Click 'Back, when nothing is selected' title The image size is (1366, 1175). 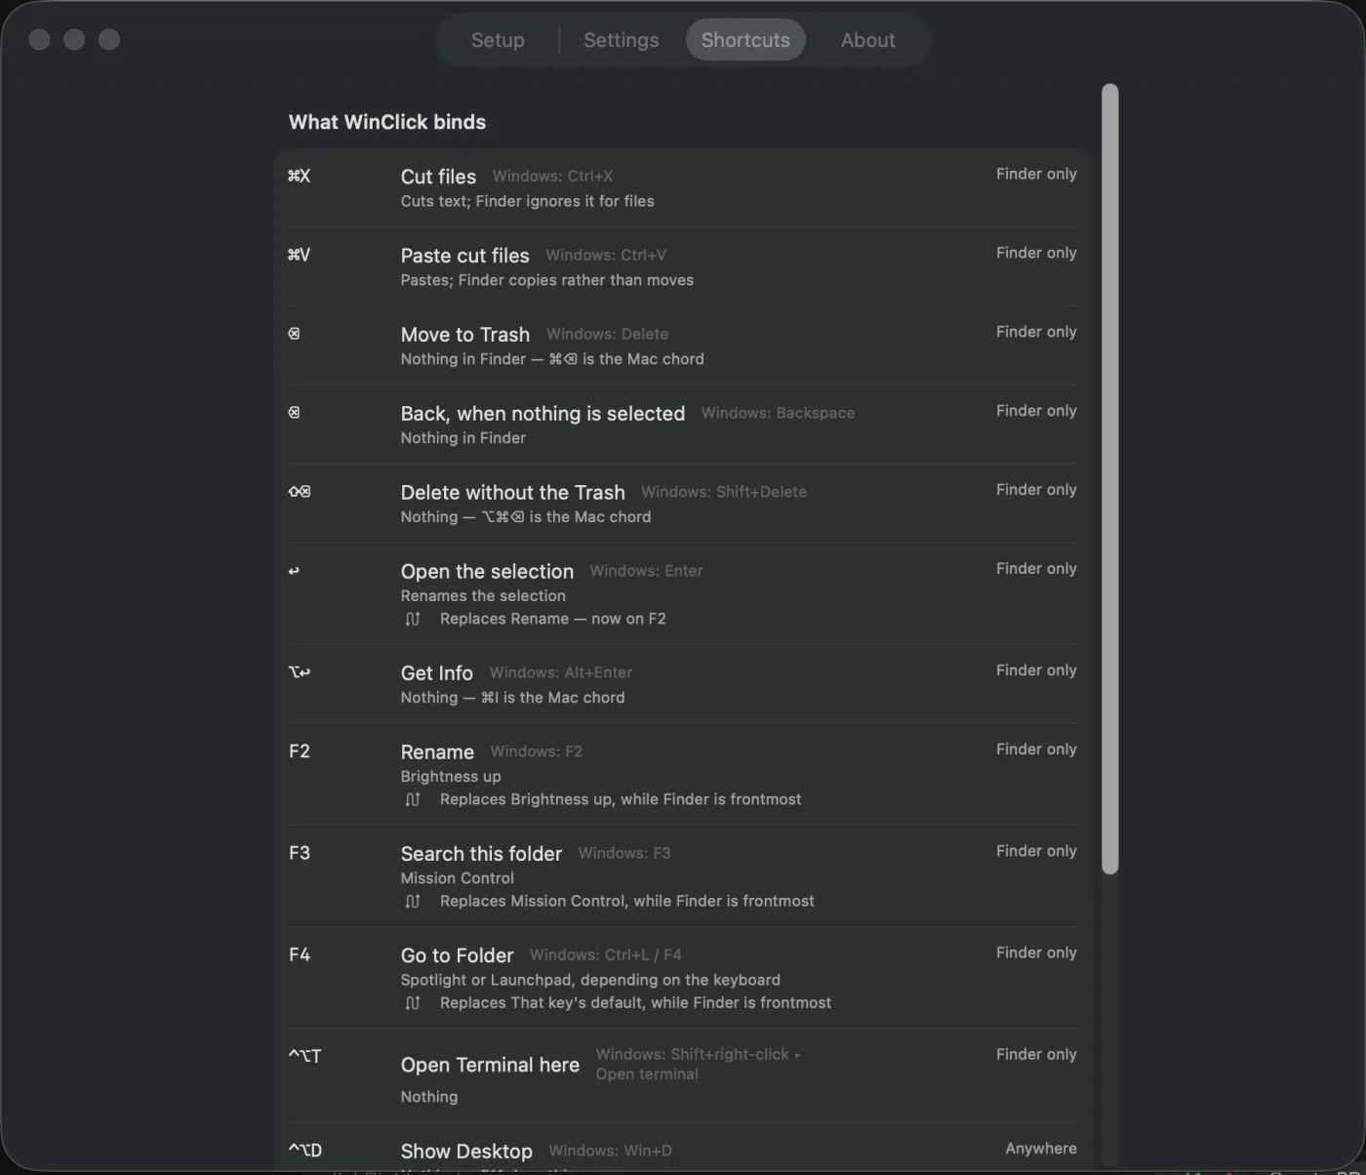pyautogui.click(x=542, y=414)
